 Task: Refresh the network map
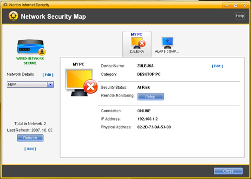coord(30,138)
